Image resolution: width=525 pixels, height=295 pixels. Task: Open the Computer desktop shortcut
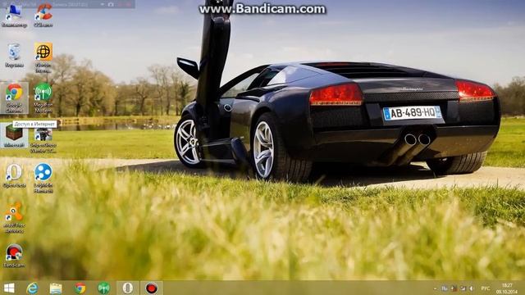tap(14, 15)
